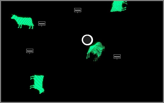This screenshot has width=164, height=103.
Task: Click the head of the bottom rotated cow
Action: click(x=42, y=91)
